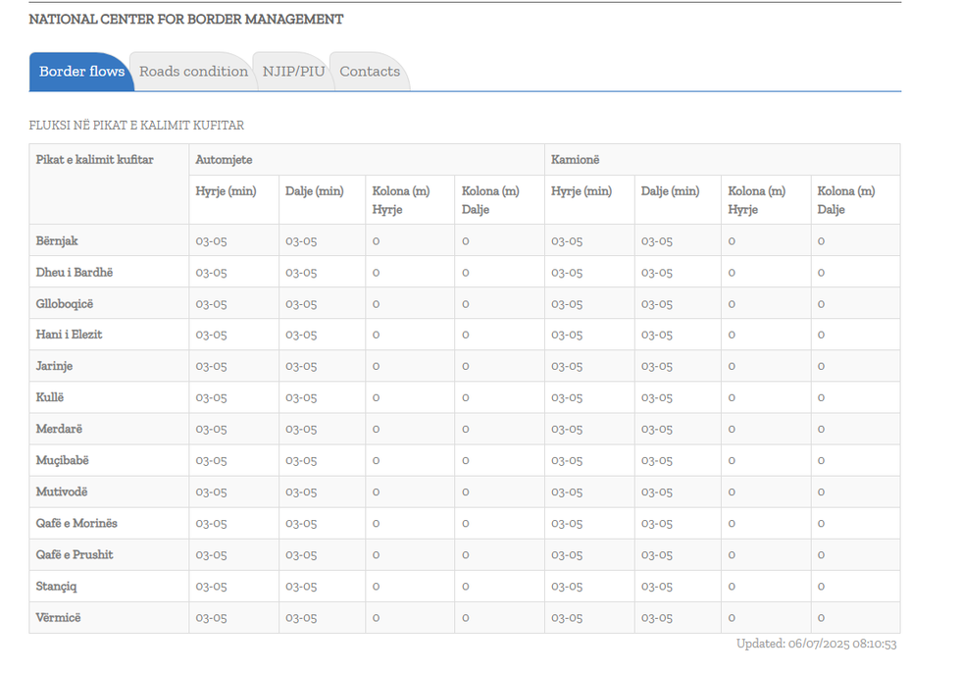Select the Muçibabë row label
Image resolution: width=961 pixels, height=673 pixels.
point(62,460)
